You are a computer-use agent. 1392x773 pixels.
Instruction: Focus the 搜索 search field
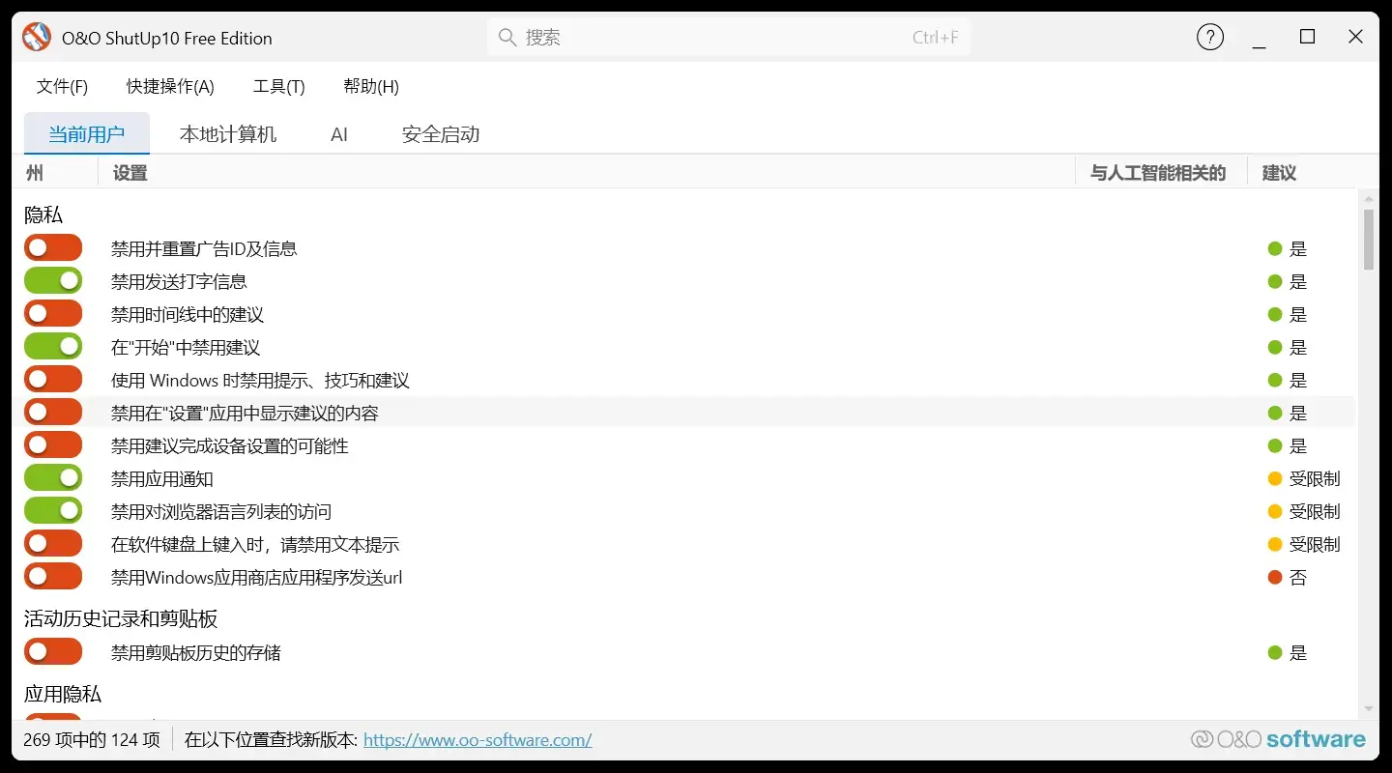pos(729,38)
